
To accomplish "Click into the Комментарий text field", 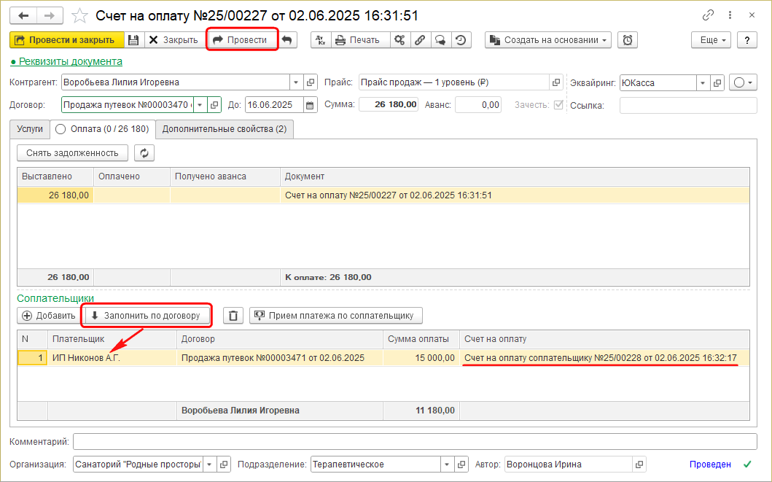I will [x=415, y=442].
